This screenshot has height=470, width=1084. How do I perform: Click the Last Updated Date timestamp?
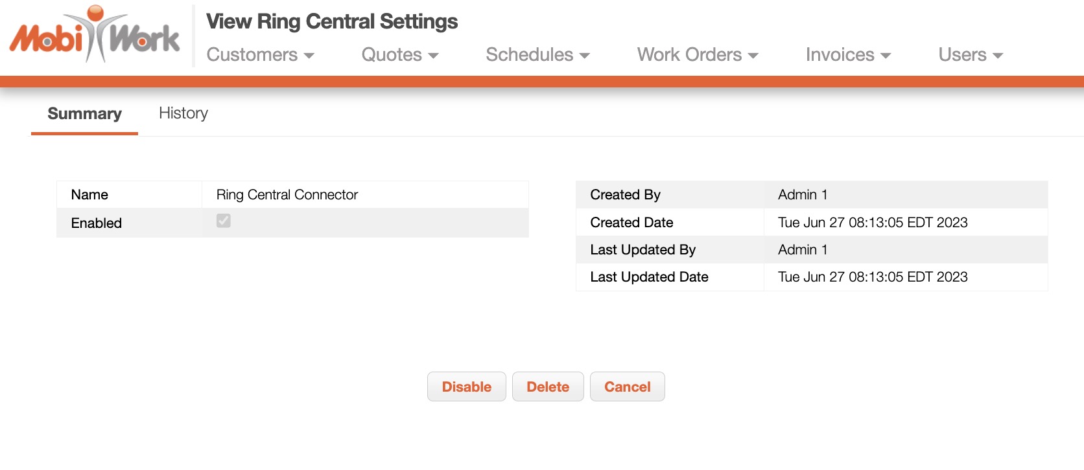click(873, 277)
